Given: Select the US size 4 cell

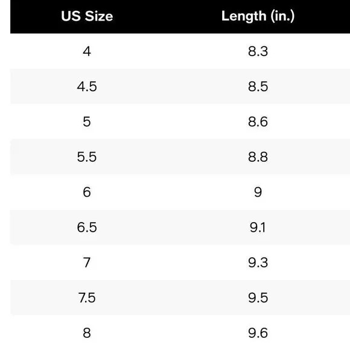Looking at the screenshot, I should [x=87, y=51].
